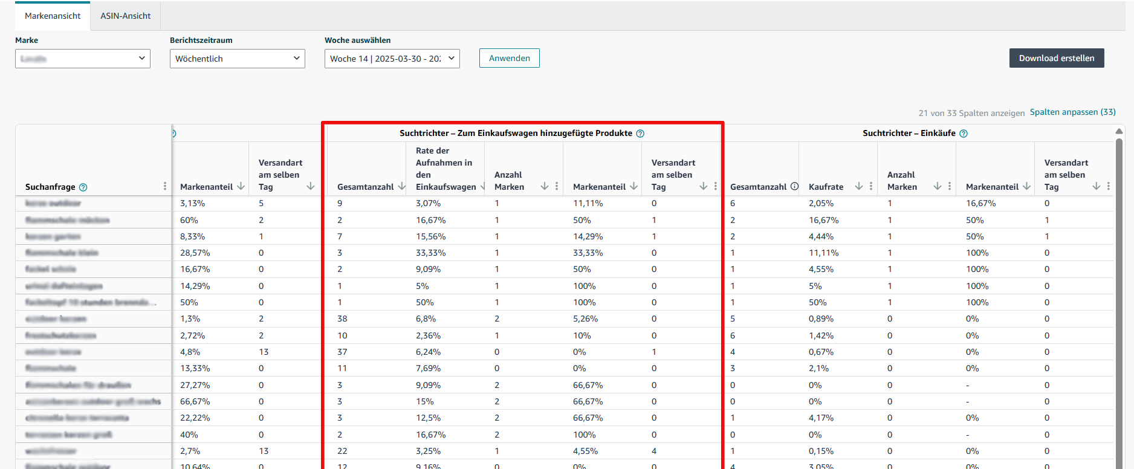Click the Download erstellen button
1134x469 pixels.
(1057, 58)
